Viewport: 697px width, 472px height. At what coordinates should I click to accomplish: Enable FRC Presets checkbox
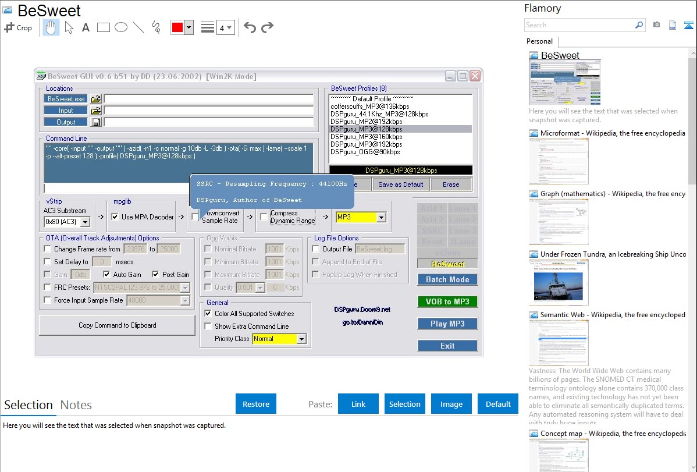pos(48,288)
